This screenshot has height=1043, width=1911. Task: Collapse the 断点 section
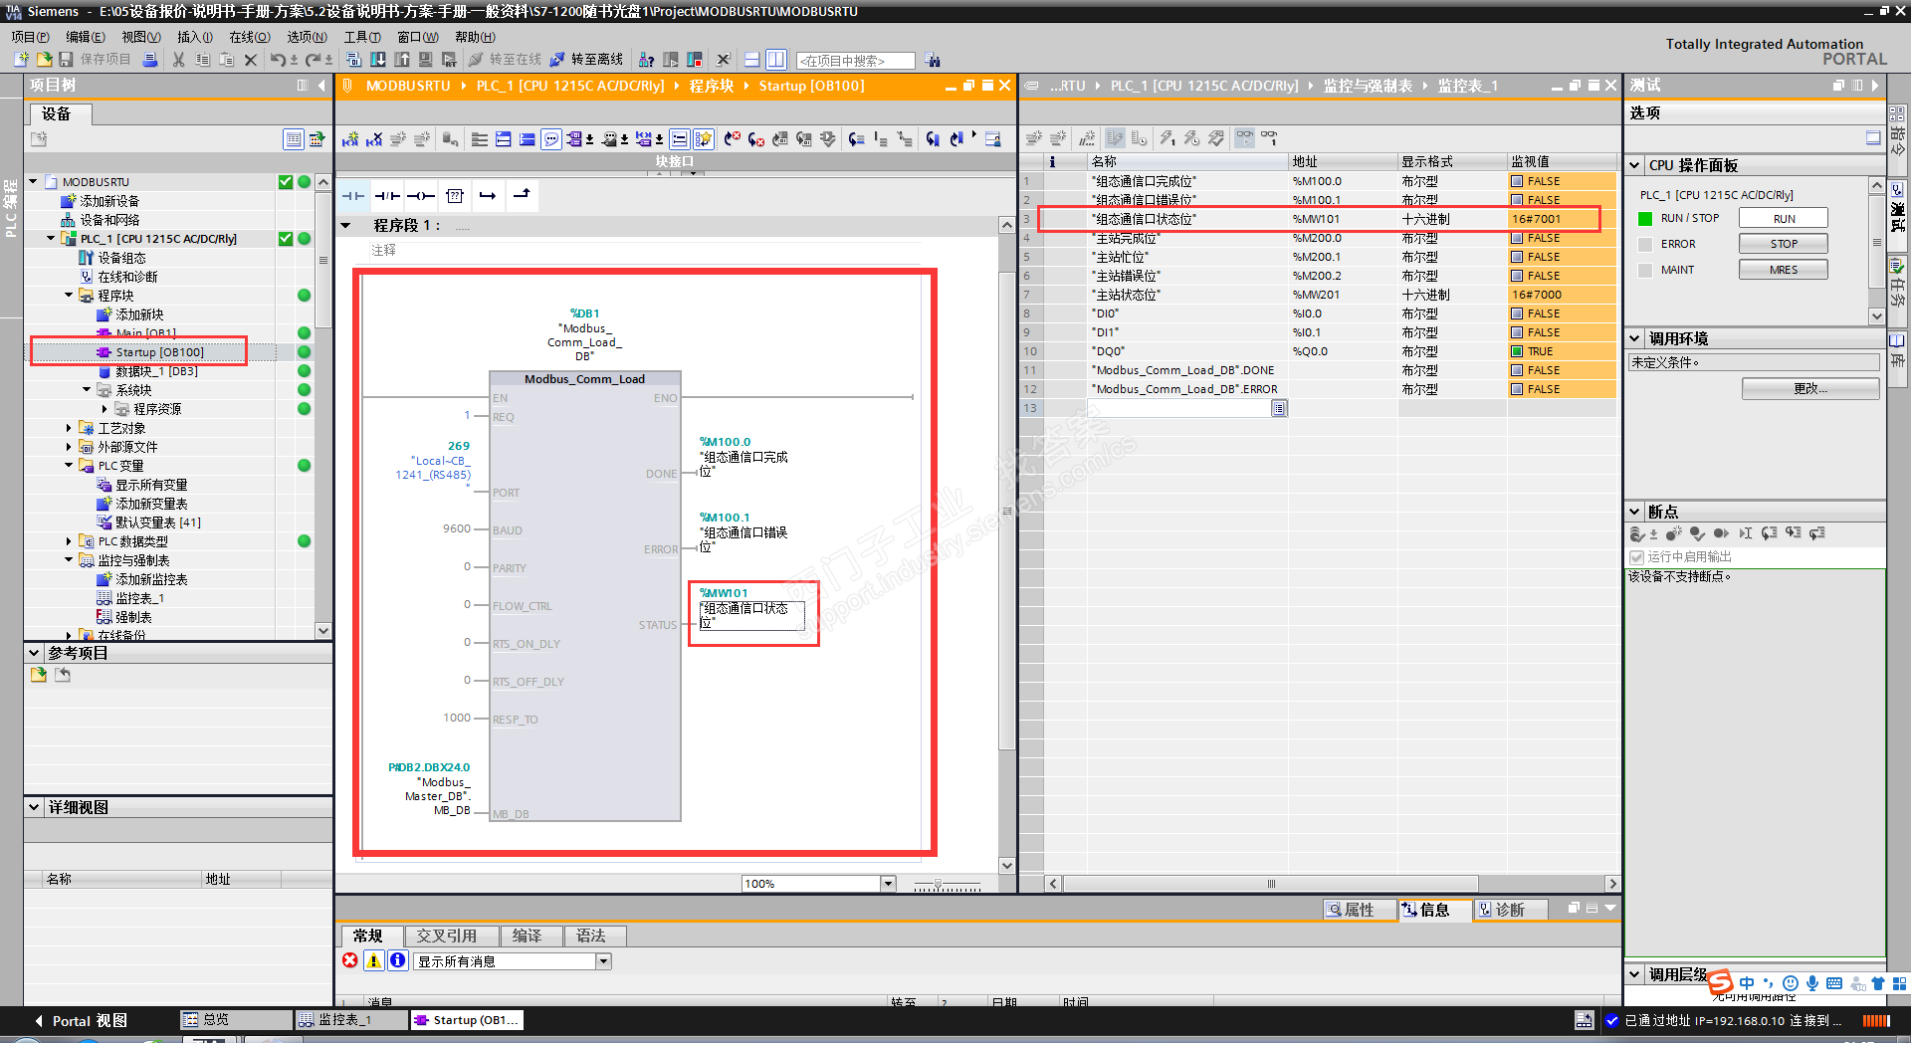coord(1635,512)
